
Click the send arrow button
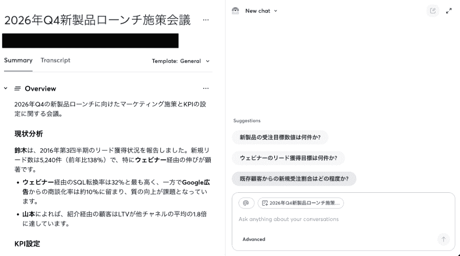[x=443, y=239]
